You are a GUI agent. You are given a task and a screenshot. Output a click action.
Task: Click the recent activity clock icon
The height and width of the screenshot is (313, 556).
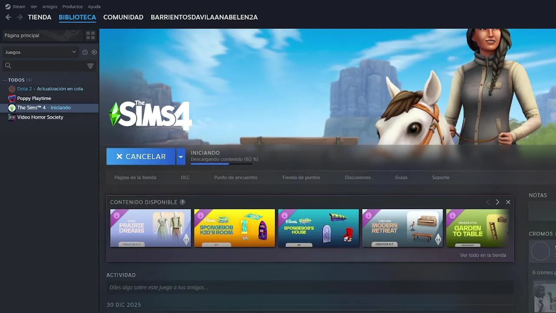85,52
